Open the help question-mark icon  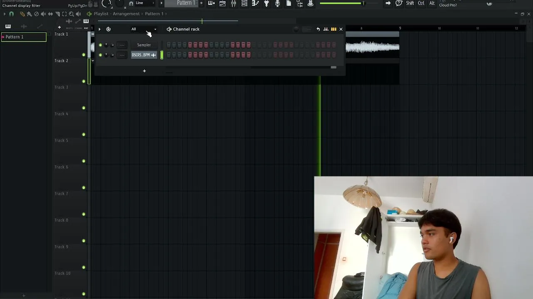coord(399,3)
